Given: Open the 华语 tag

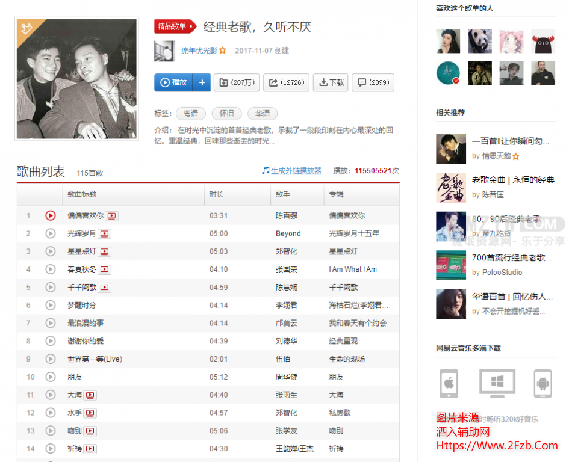Looking at the screenshot, I should (x=262, y=114).
